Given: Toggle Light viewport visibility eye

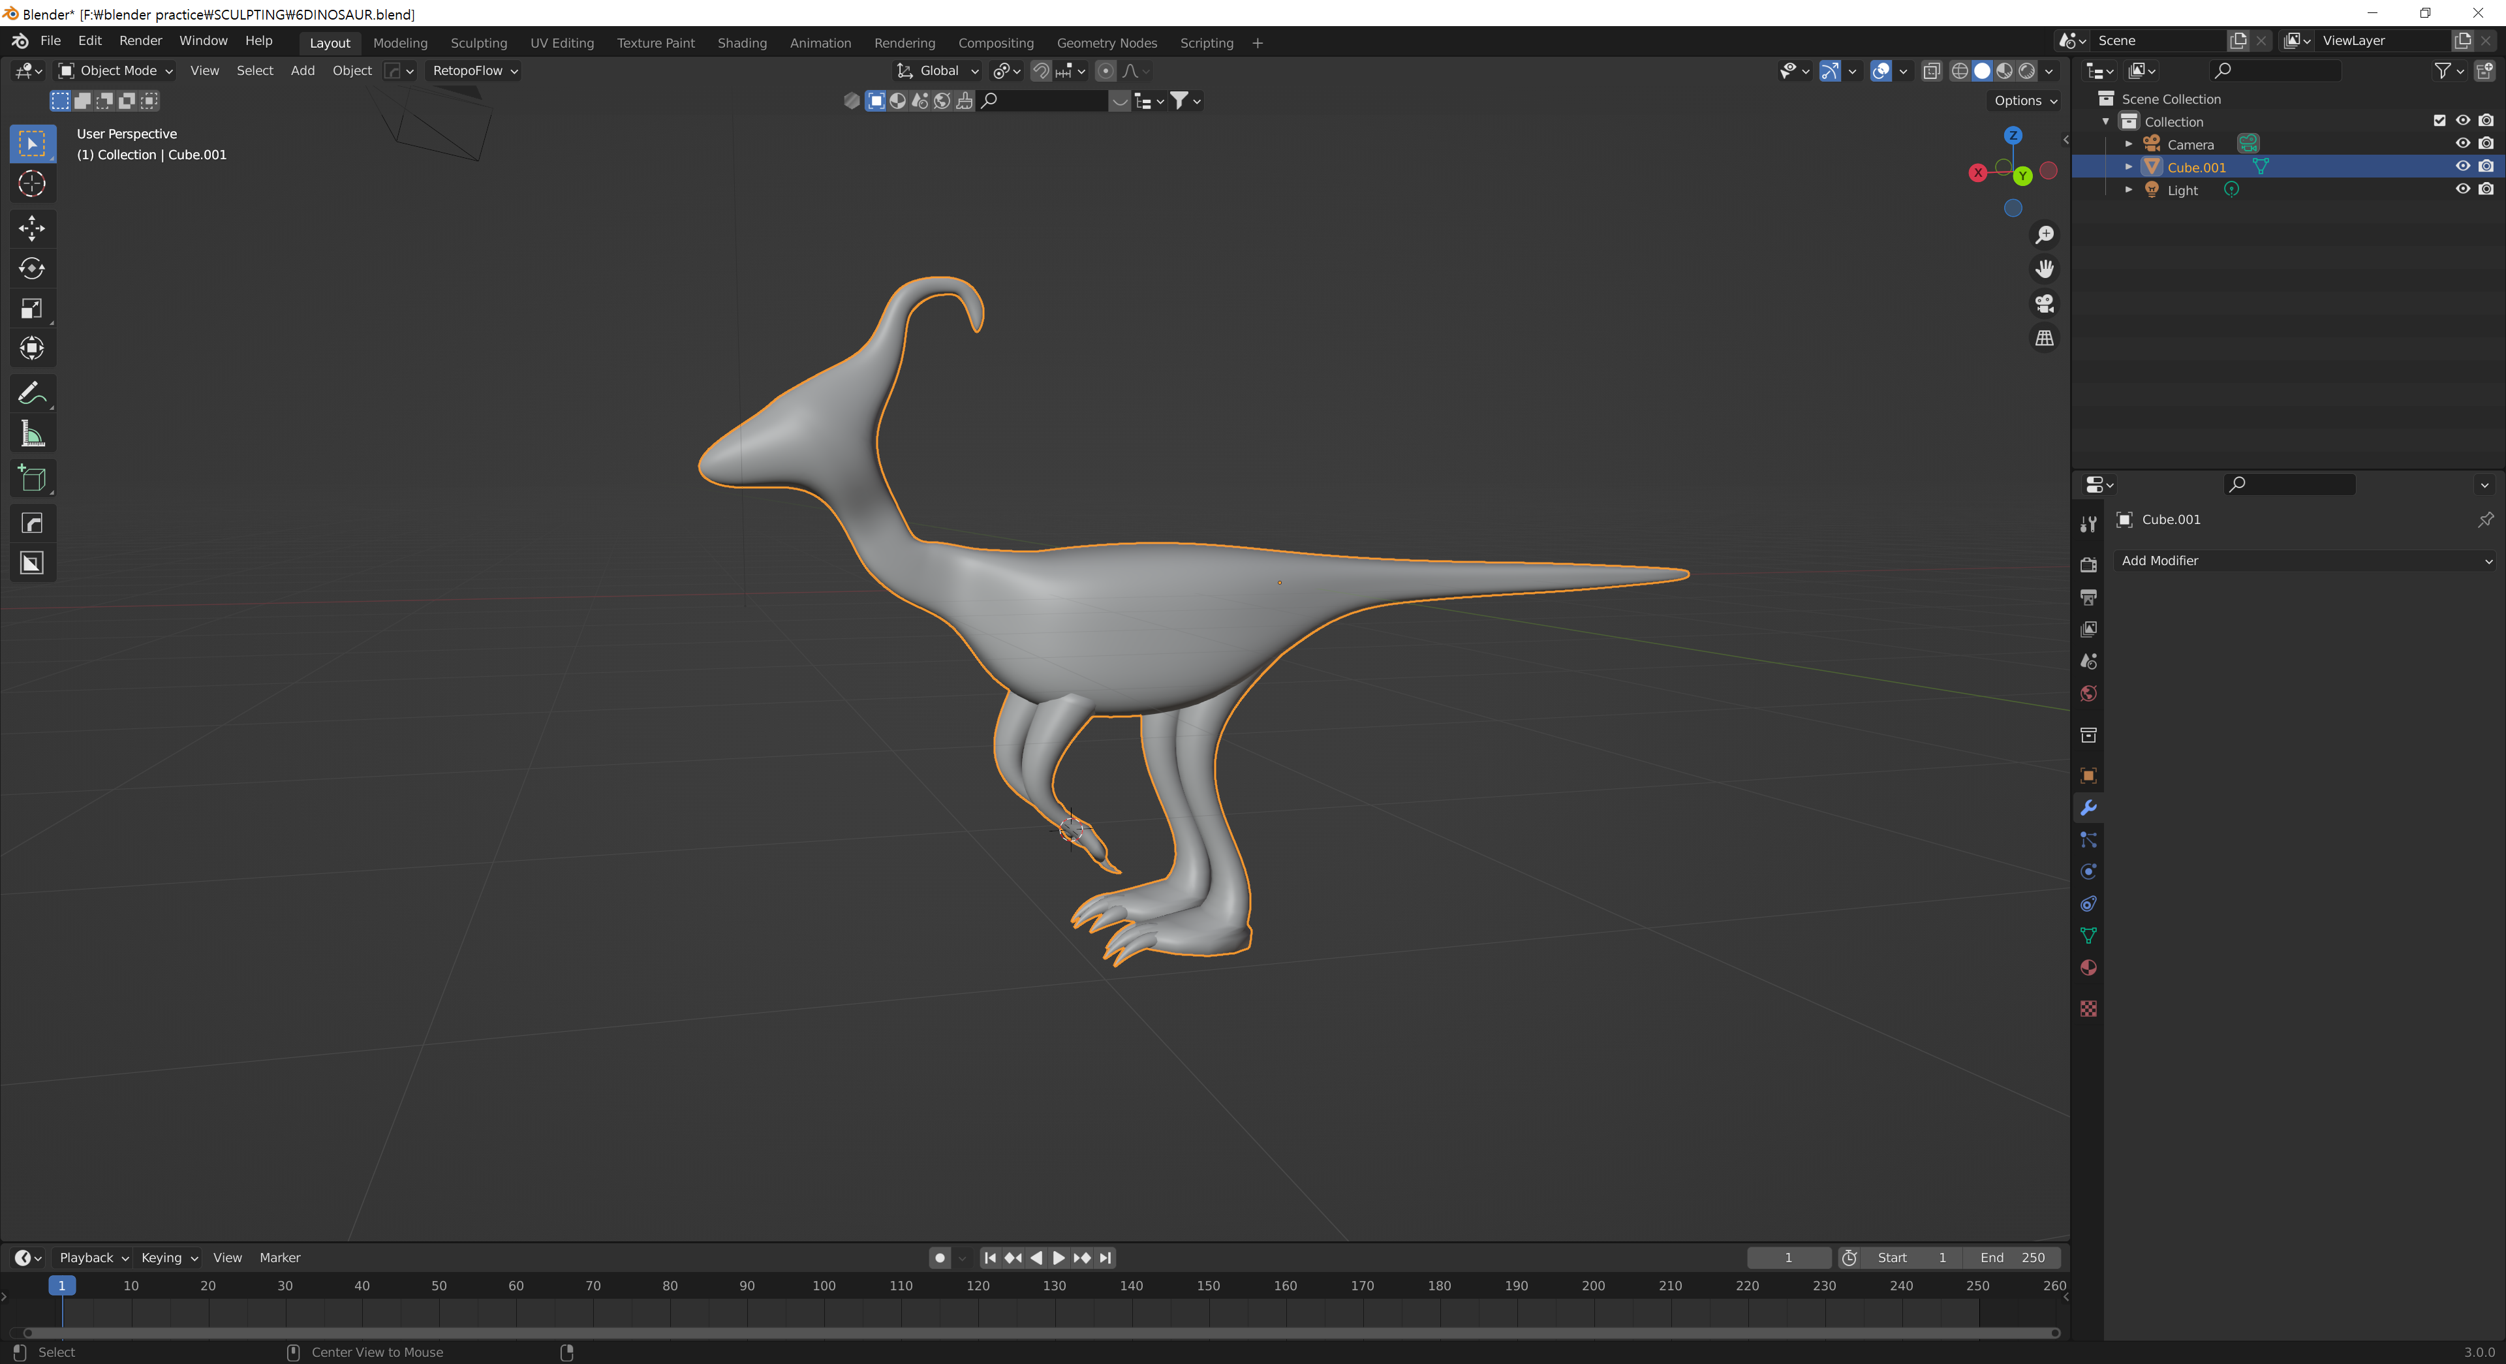Looking at the screenshot, I should pos(2462,190).
